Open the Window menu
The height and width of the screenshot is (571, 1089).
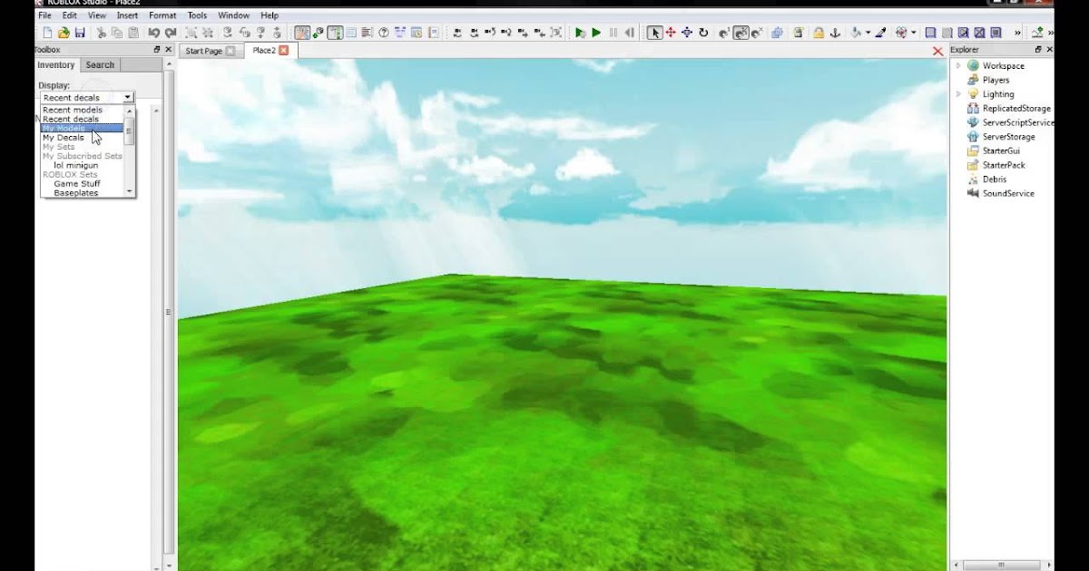pyautogui.click(x=234, y=15)
